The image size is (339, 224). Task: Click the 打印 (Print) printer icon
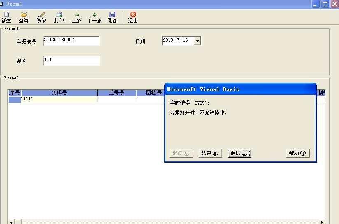59,17
